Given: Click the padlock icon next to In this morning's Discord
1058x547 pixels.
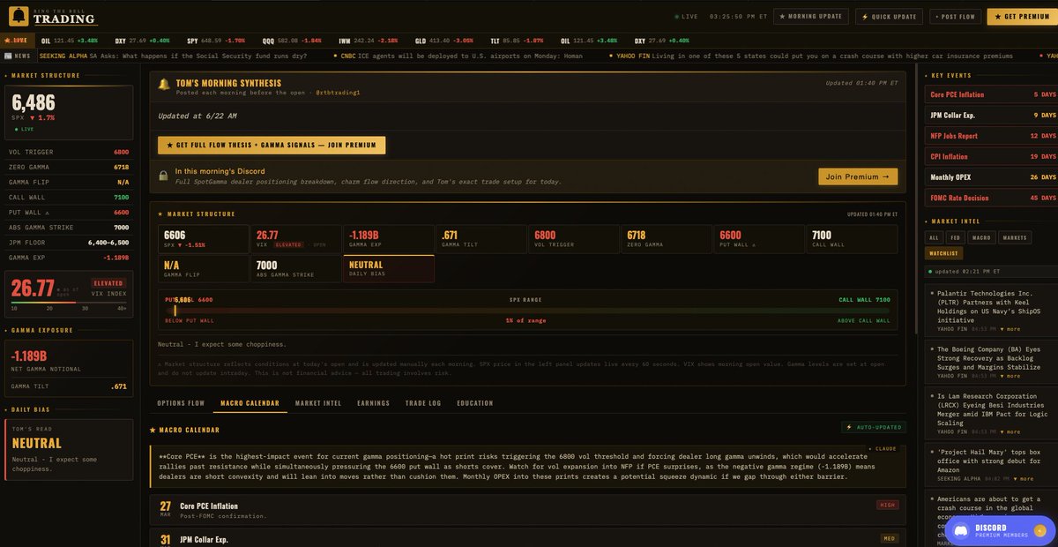Looking at the screenshot, I should click(163, 176).
